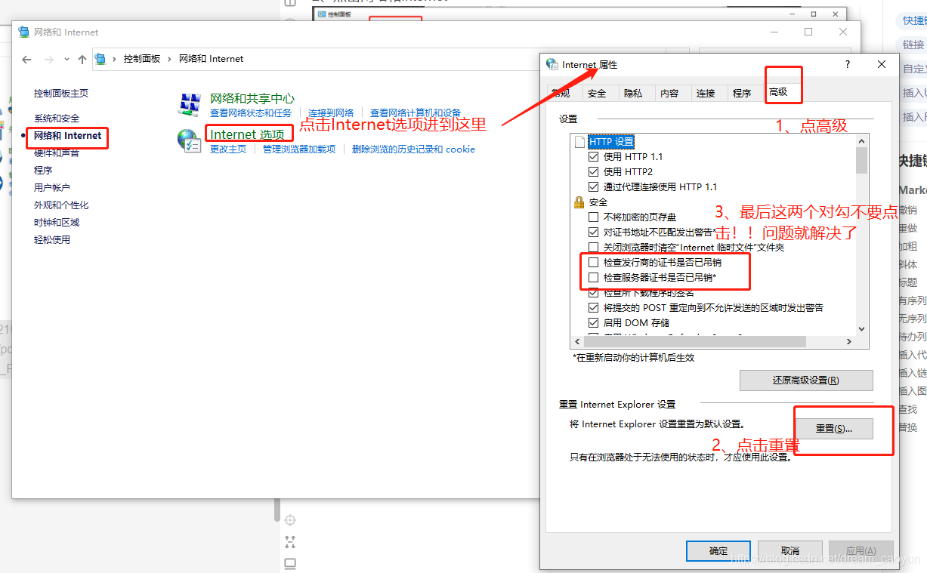Expand chevron after 控制面板 in address bar

tap(170, 59)
